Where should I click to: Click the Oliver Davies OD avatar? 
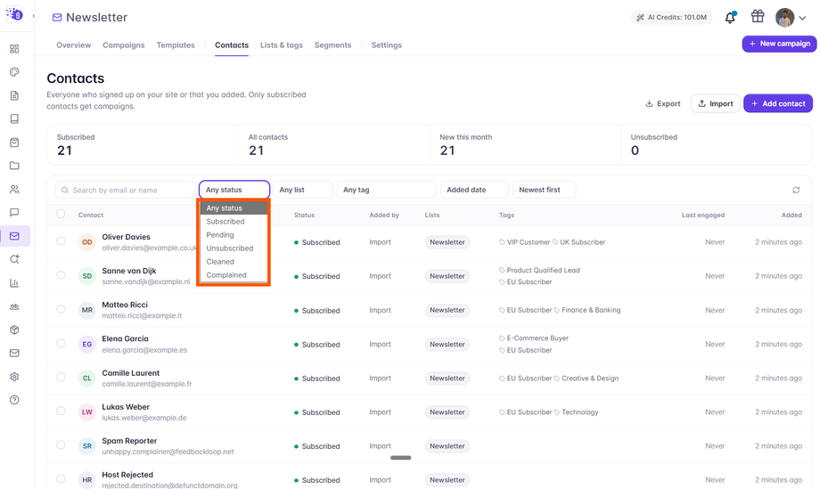(86, 242)
